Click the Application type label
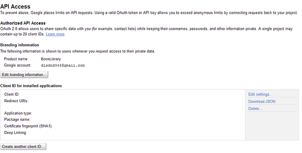The image size is (302, 153). tap(18, 113)
